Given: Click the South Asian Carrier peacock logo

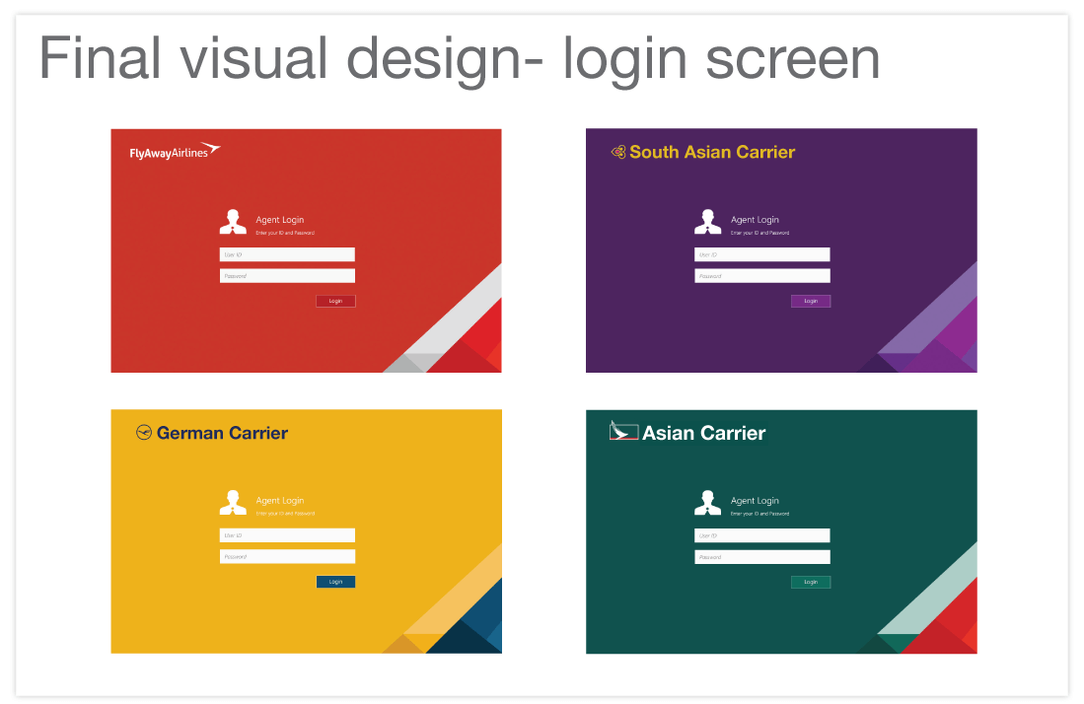Looking at the screenshot, I should coord(617,152).
